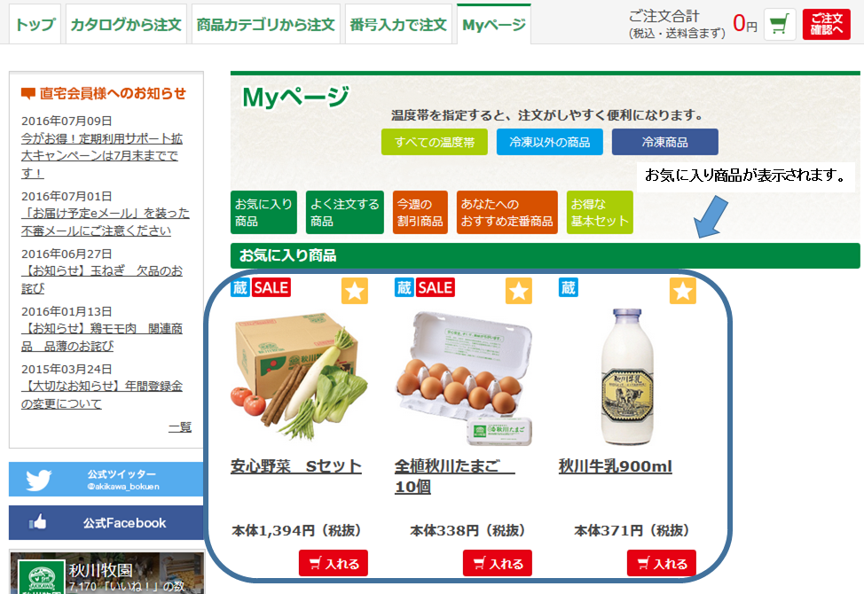Image resolution: width=864 pixels, height=594 pixels.
Task: Open notice about 不審メールにご注意ください
Action: [x=106, y=222]
